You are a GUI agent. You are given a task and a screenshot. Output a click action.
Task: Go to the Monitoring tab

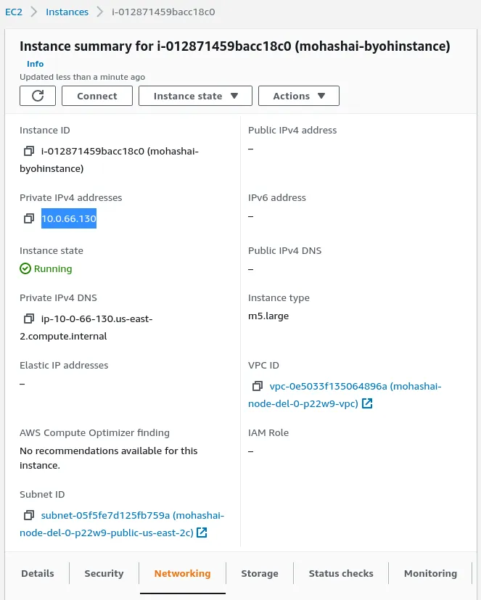[x=430, y=573]
